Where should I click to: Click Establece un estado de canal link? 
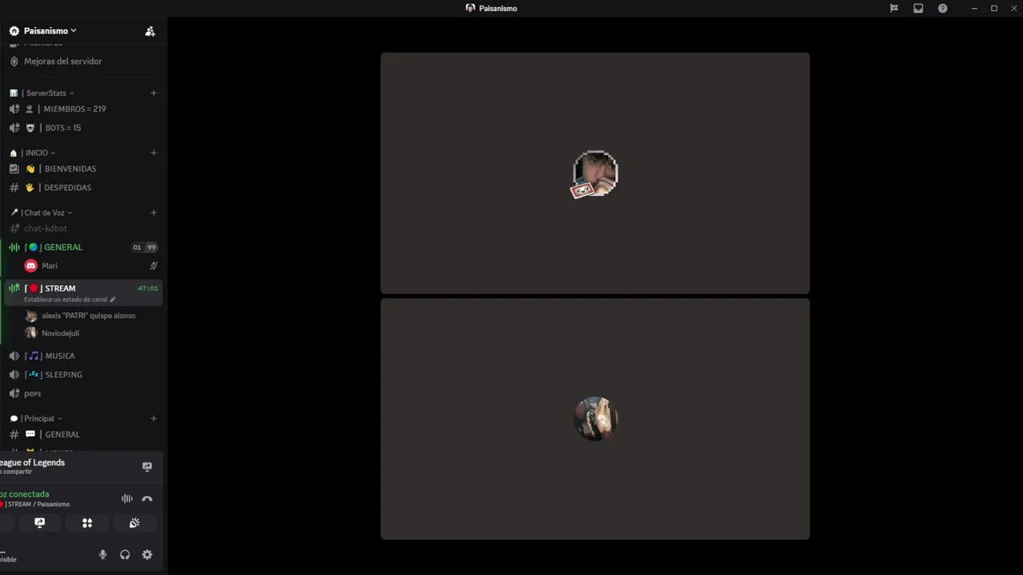point(70,299)
